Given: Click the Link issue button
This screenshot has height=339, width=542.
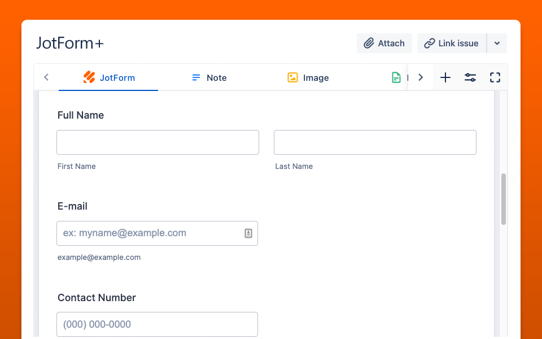Looking at the screenshot, I should [x=451, y=43].
